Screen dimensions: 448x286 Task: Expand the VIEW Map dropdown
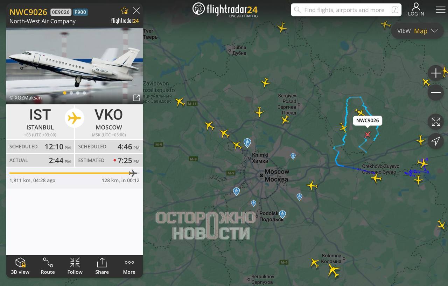(x=417, y=31)
